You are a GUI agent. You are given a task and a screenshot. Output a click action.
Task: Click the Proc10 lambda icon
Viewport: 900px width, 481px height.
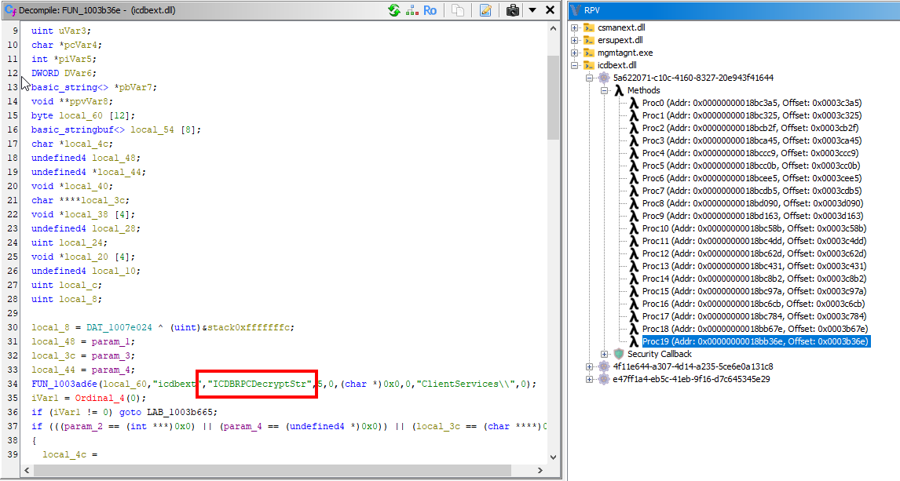[x=634, y=229]
